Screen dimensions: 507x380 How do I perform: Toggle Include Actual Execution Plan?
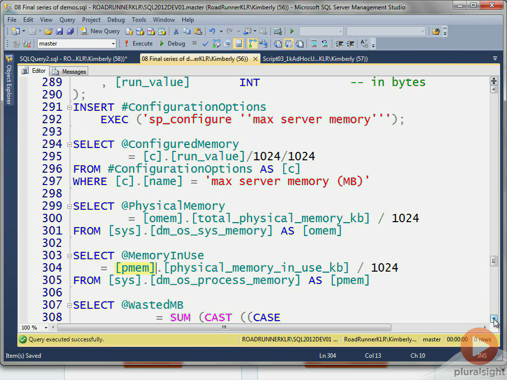[252, 43]
